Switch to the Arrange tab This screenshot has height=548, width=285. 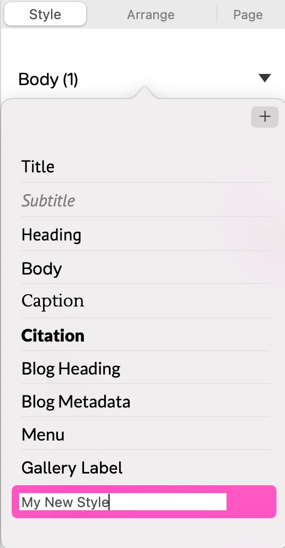click(x=150, y=14)
